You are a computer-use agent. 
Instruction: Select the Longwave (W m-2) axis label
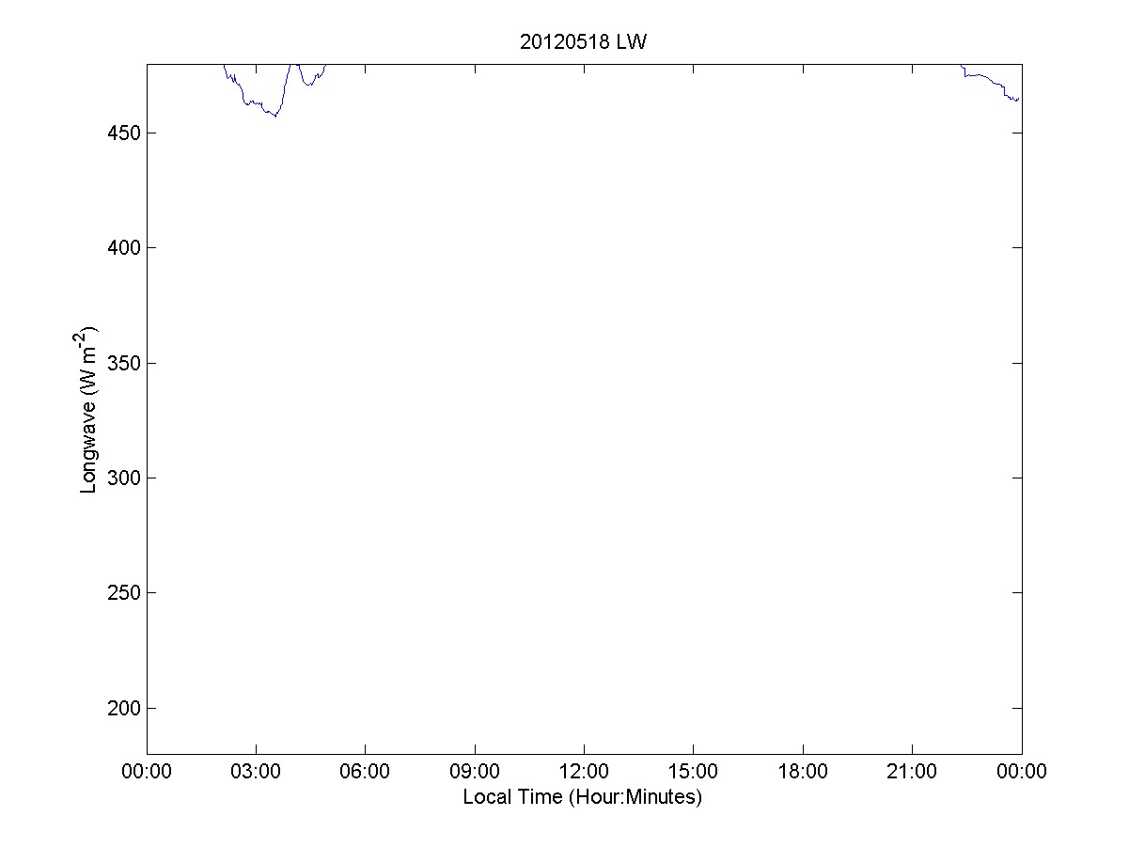coord(90,409)
